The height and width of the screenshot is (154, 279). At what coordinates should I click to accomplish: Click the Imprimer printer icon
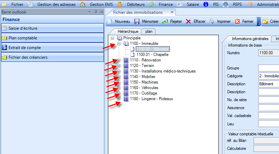[212, 21]
